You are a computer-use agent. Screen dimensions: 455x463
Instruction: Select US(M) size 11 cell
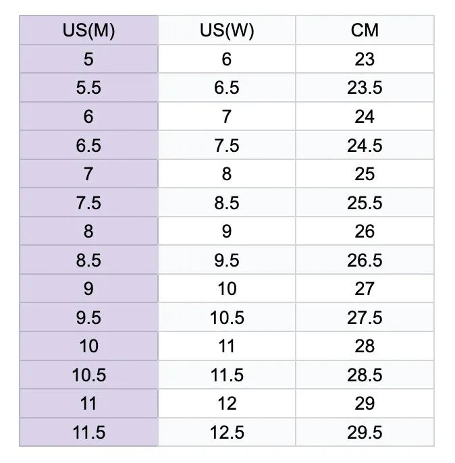(x=88, y=404)
